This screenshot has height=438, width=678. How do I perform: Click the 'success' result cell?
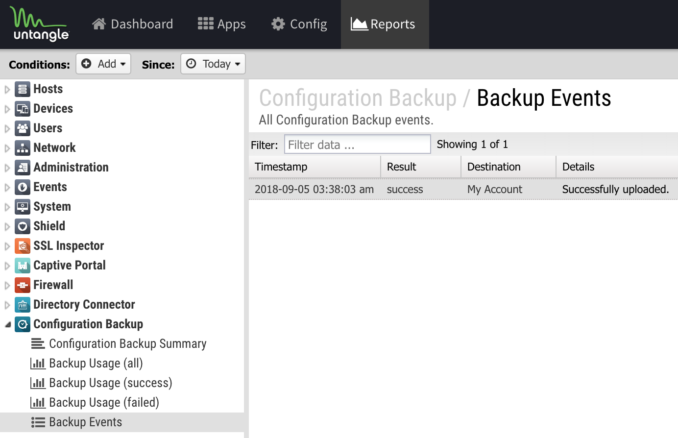tap(421, 189)
